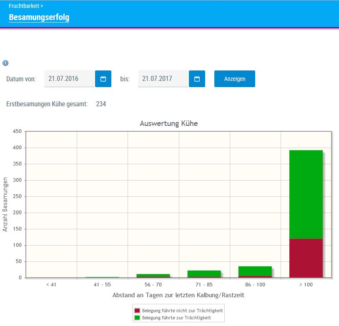This screenshot has width=339, height=326.
Task: Open calendar picker for 'Datum von'
Action: 103,79
